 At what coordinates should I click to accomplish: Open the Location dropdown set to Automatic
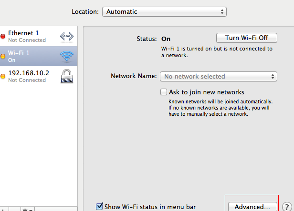(164, 12)
